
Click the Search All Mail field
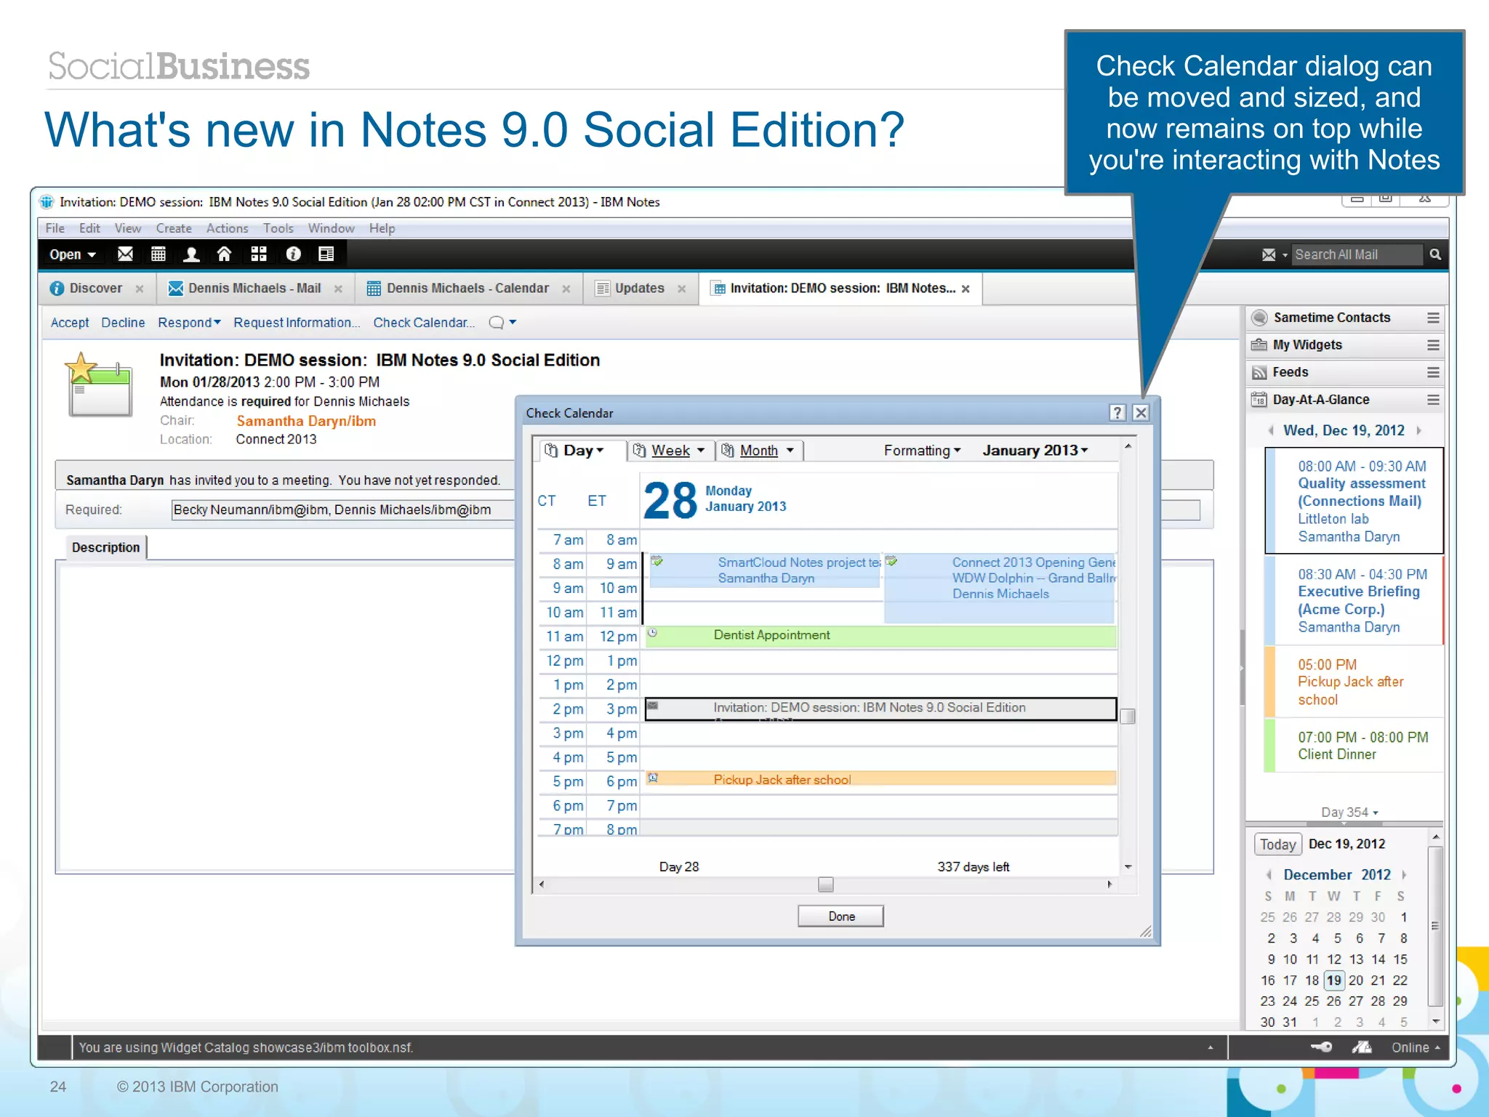coord(1357,254)
